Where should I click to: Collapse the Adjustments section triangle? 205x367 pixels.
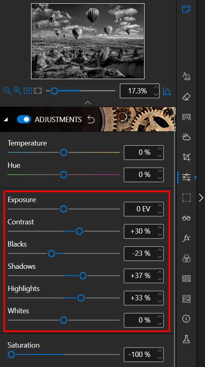point(6,120)
